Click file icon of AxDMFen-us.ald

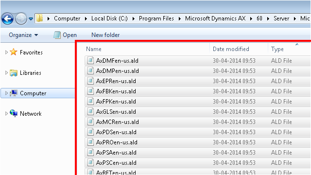pyautogui.click(x=90, y=60)
